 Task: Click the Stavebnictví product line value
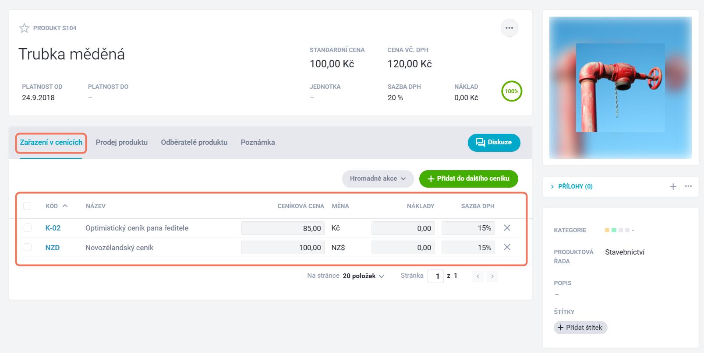click(x=625, y=252)
